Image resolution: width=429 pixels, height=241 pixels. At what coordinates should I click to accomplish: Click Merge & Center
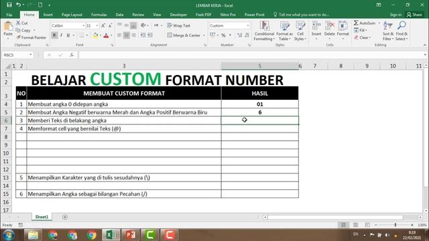[x=184, y=35]
